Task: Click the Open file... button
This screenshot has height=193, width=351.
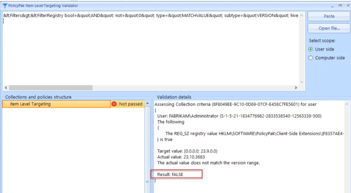Action: point(329,28)
